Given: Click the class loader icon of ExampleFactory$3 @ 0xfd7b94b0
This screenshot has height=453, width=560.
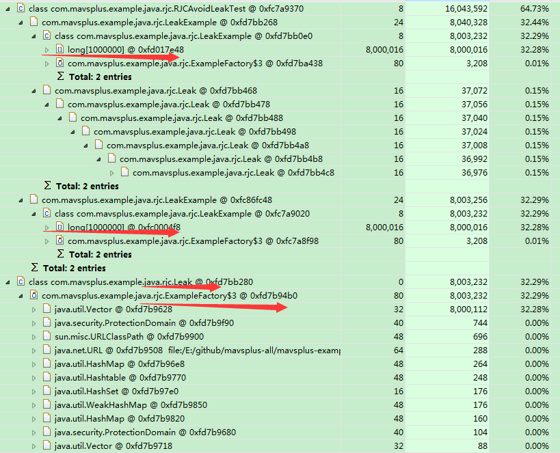Looking at the screenshot, I should click(34, 295).
